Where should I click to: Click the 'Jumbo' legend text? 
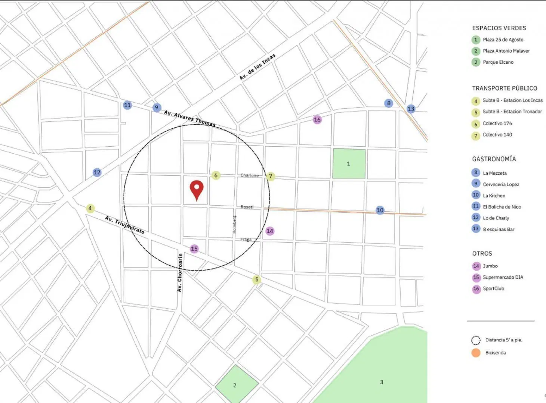coord(490,266)
